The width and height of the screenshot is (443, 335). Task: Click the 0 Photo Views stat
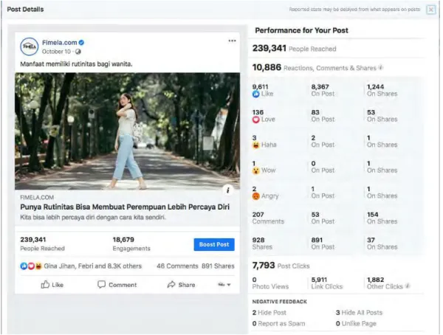[270, 283]
